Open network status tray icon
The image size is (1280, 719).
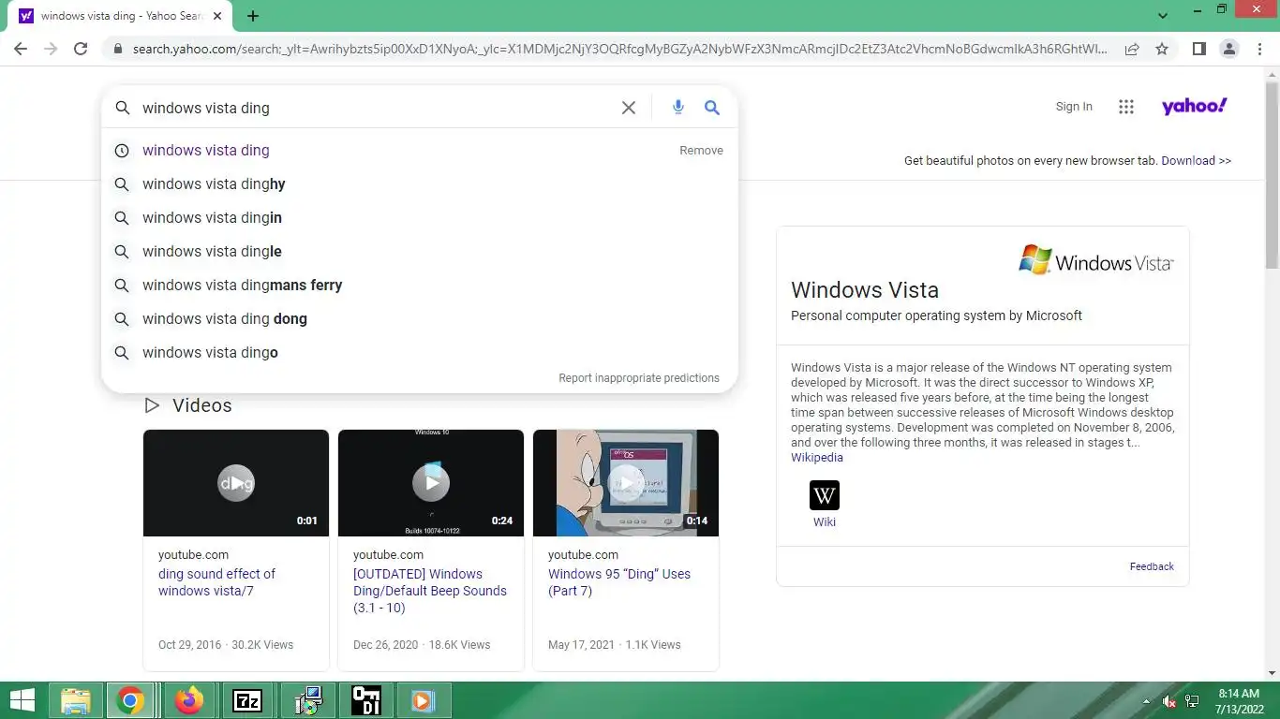point(1193,700)
